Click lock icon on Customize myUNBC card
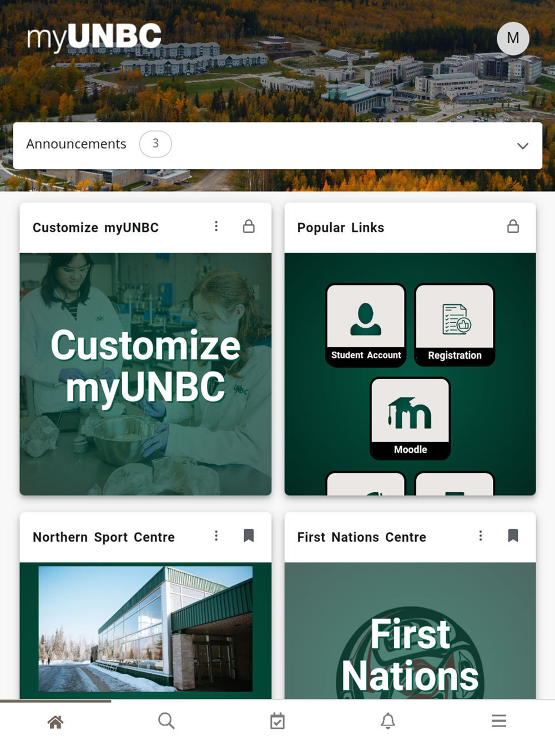Screen dimensions: 555x741 point(249,226)
